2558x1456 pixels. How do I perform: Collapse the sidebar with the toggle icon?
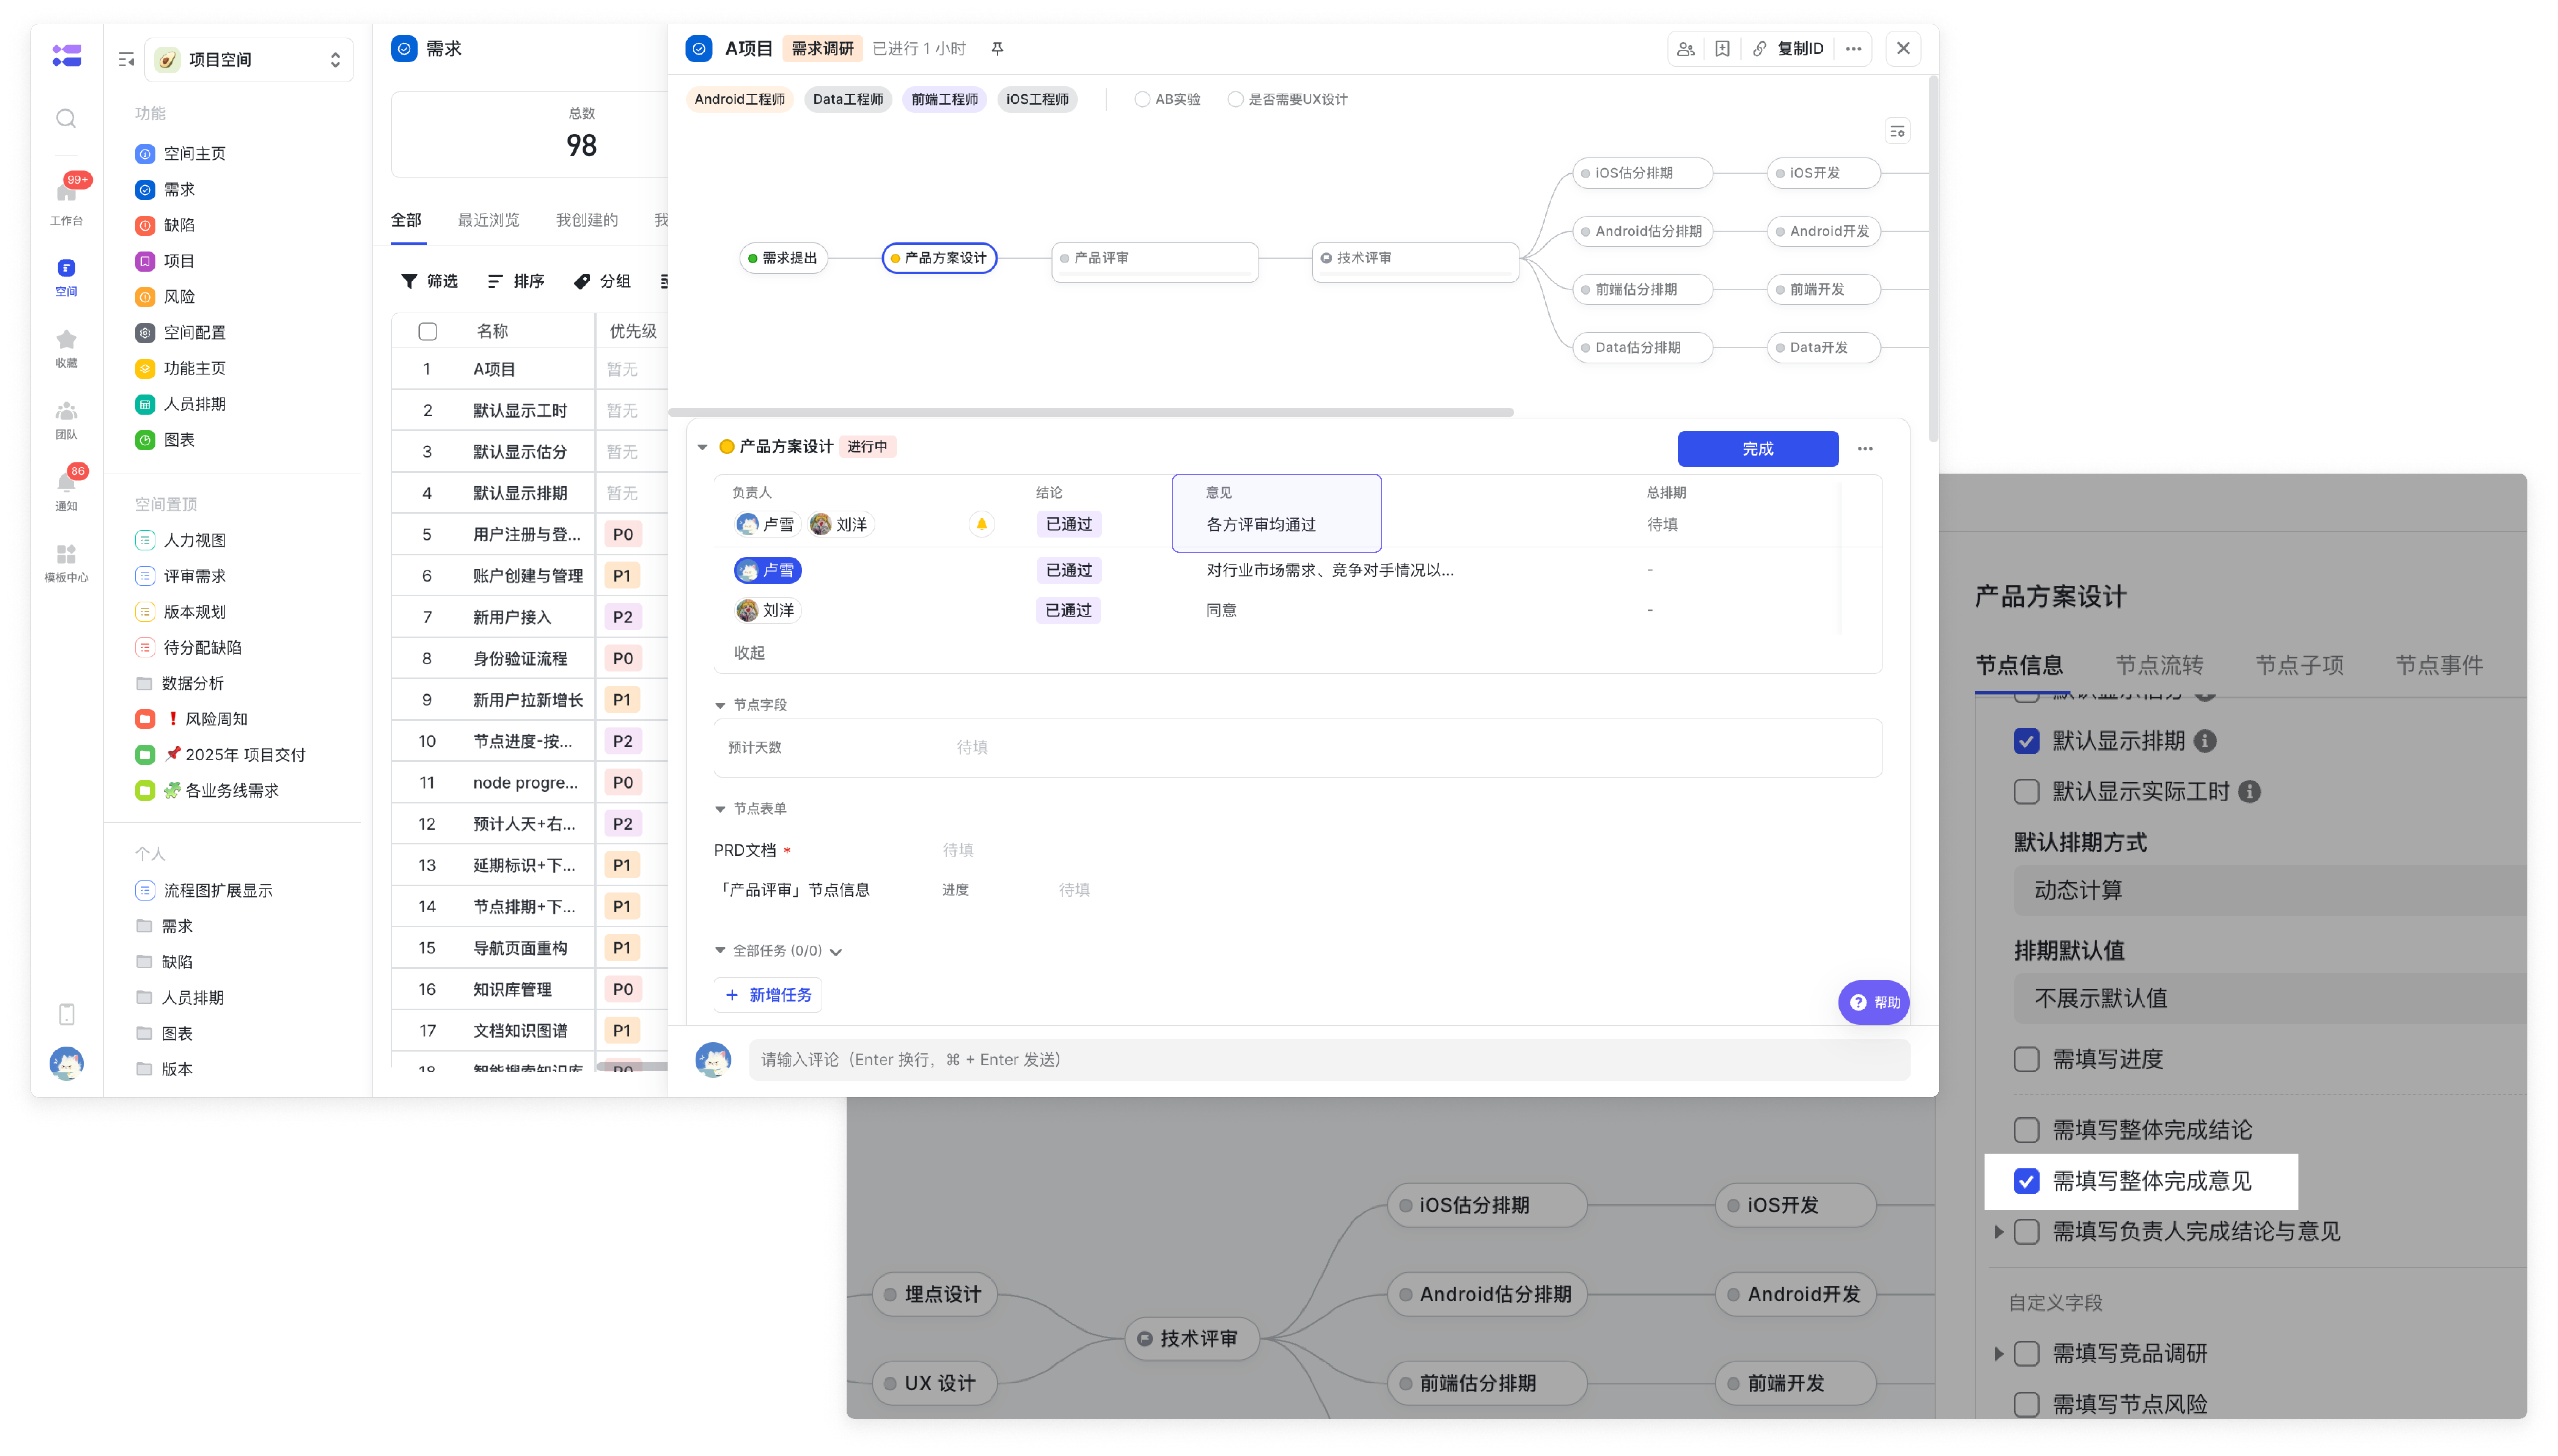click(126, 60)
